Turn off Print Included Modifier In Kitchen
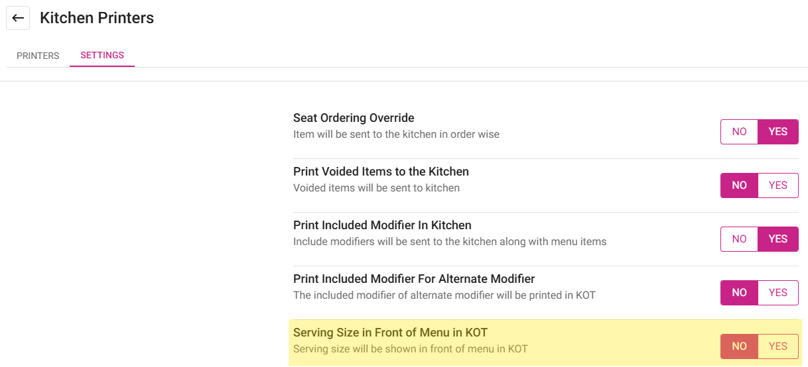808x367 pixels. 739,239
